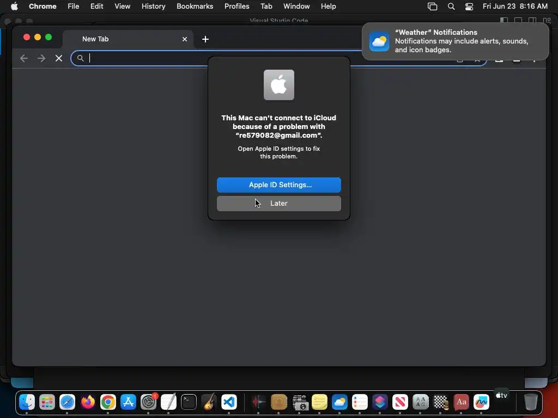Open Apple TV from the Dock
Viewport: 558px width, 418px height.
501,396
